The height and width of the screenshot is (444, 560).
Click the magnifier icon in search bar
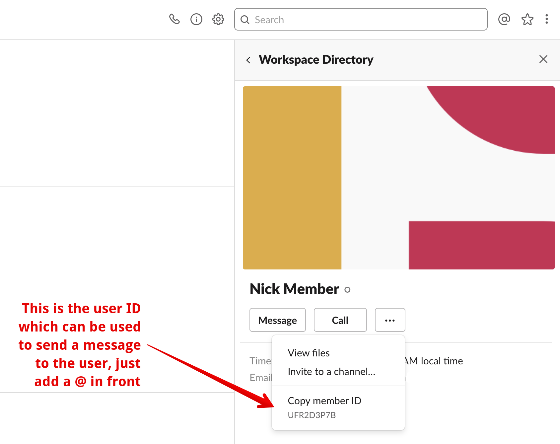[x=245, y=20]
